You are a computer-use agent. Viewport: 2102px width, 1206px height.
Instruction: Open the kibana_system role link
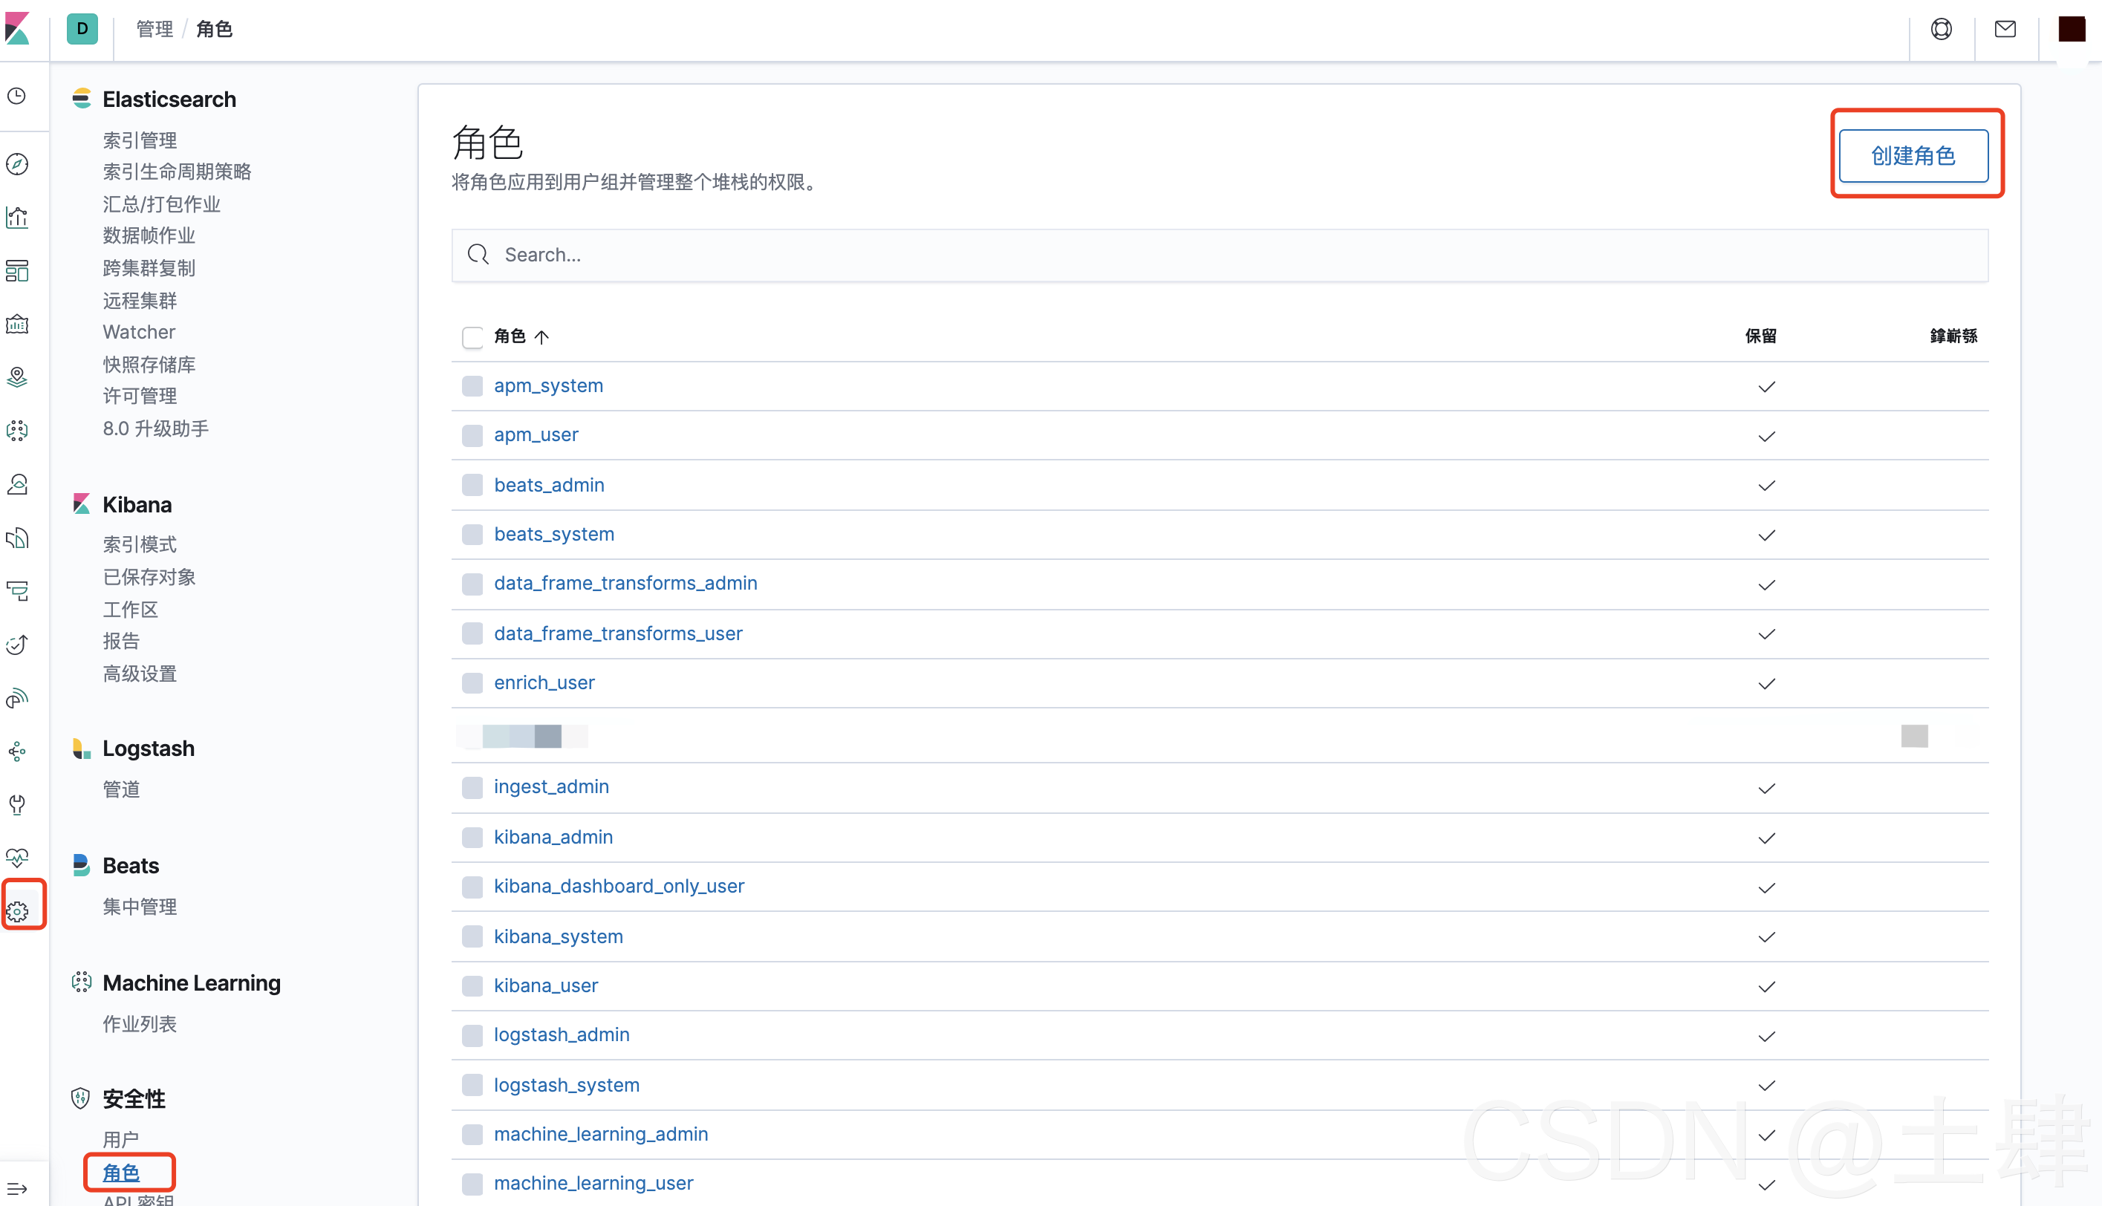tap(559, 937)
